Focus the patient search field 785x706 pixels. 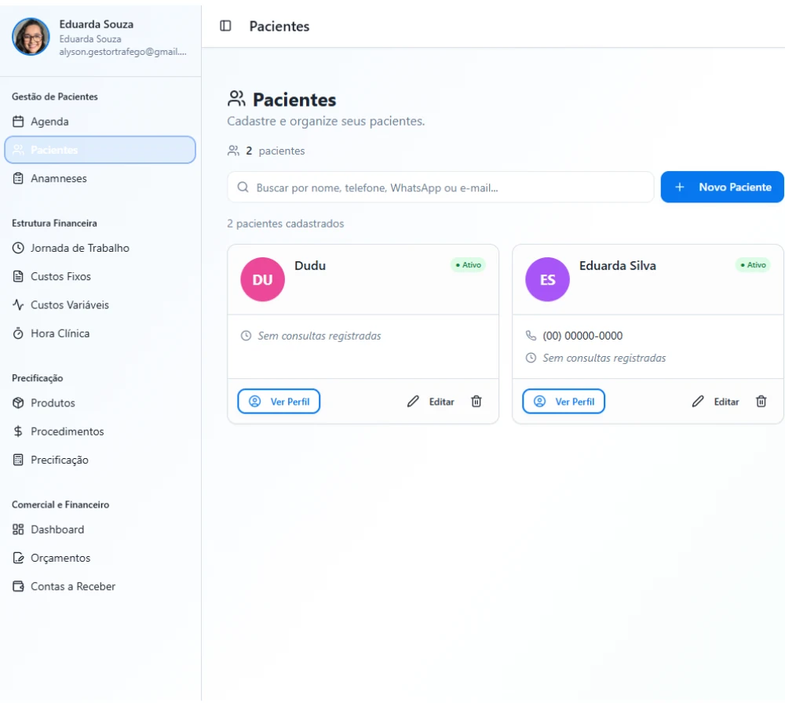pyautogui.click(x=440, y=187)
